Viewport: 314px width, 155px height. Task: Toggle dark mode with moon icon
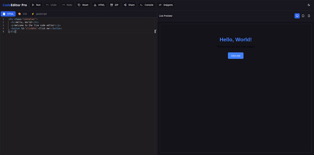pos(309,5)
